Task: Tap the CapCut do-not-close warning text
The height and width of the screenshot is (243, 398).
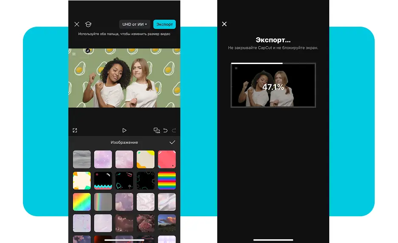Action: click(273, 47)
